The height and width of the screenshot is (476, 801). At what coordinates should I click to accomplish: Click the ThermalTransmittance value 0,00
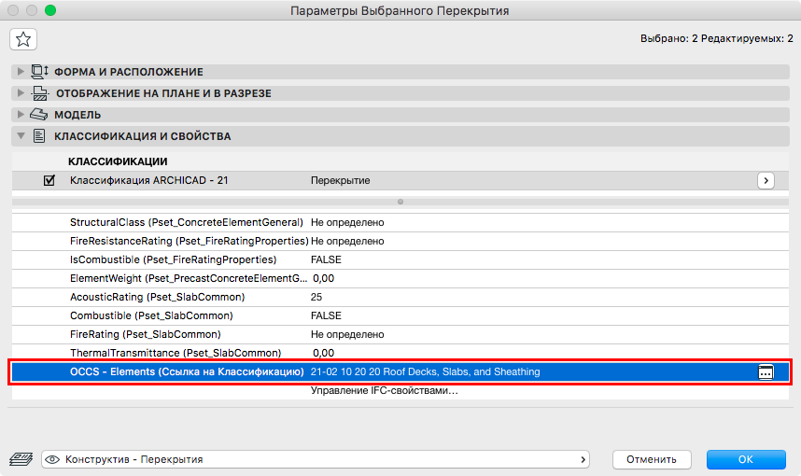pos(323,353)
